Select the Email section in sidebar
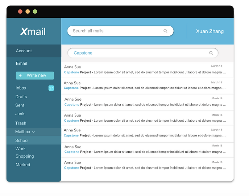Image resolution: width=249 pixels, height=196 pixels. point(21,64)
